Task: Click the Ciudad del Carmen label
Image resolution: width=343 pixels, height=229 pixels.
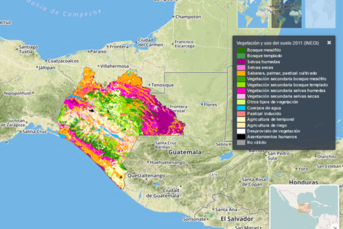Action: point(150,42)
